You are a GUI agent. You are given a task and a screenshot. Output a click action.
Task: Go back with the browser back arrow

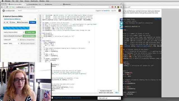click(2, 7)
